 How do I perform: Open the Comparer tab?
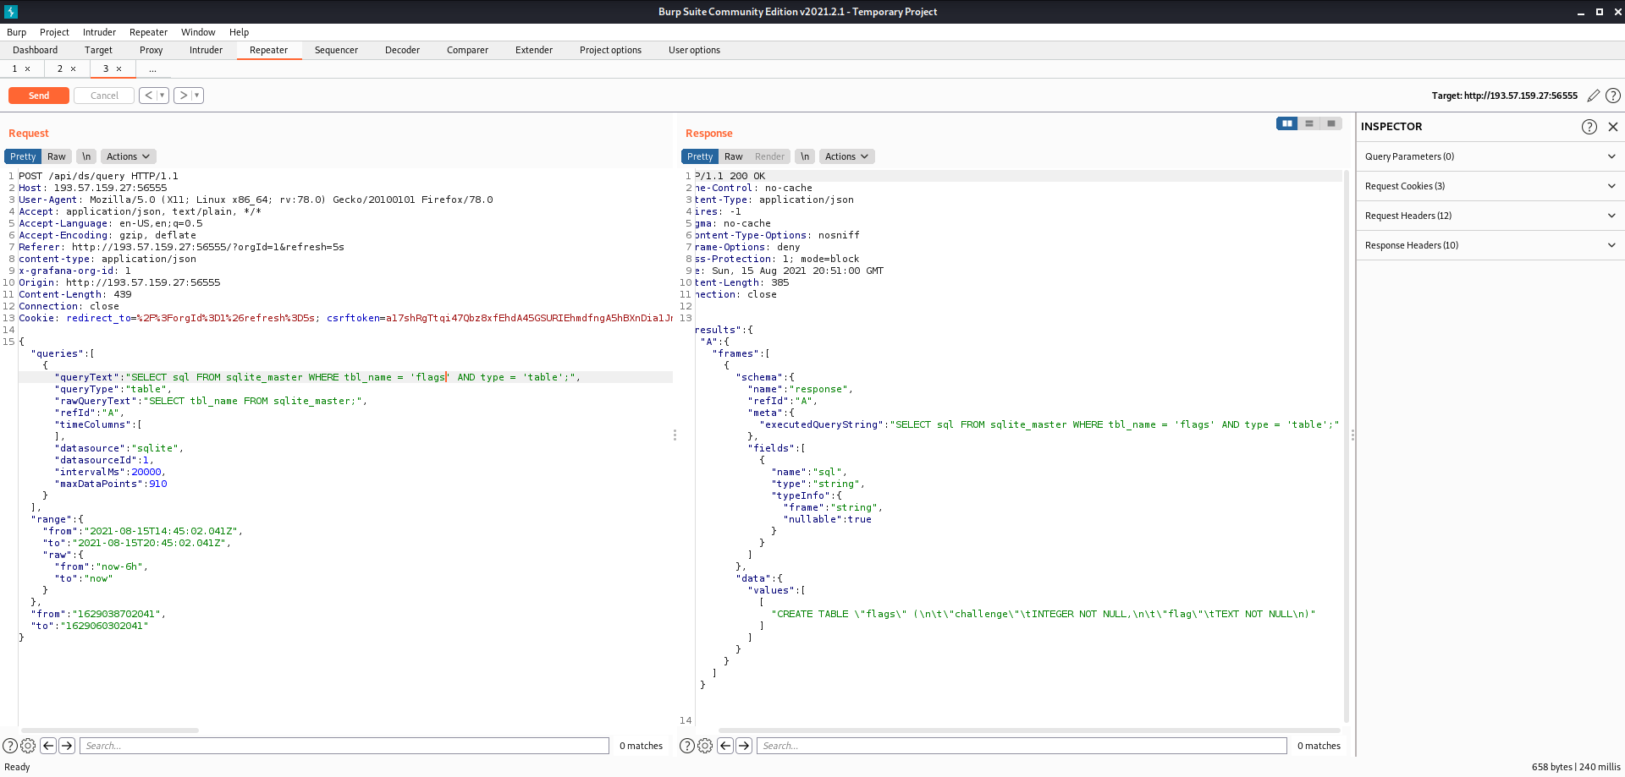point(468,50)
